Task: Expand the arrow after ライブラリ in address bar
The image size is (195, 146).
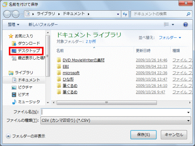Action: (59, 14)
